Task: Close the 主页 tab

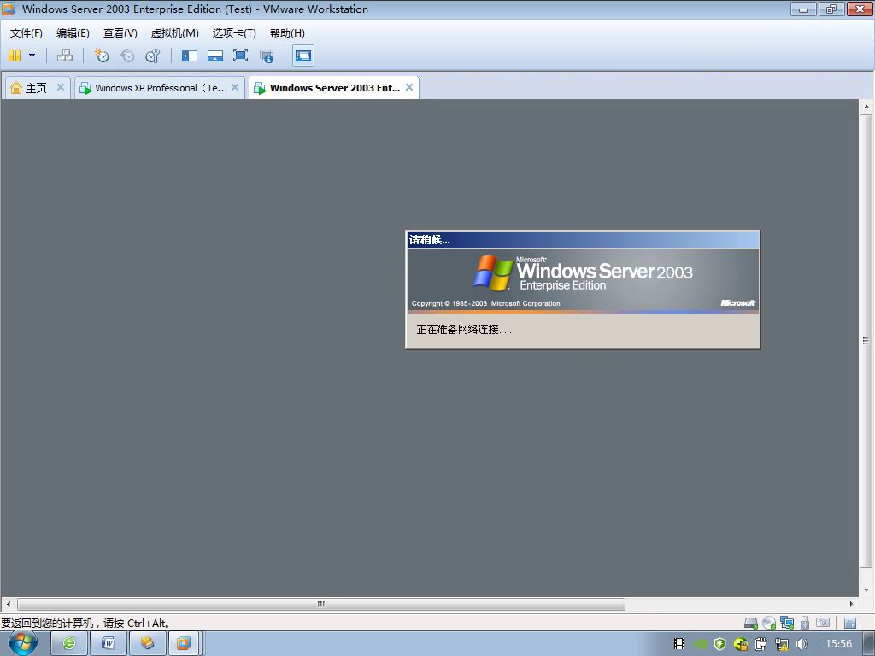Action: 61,87
